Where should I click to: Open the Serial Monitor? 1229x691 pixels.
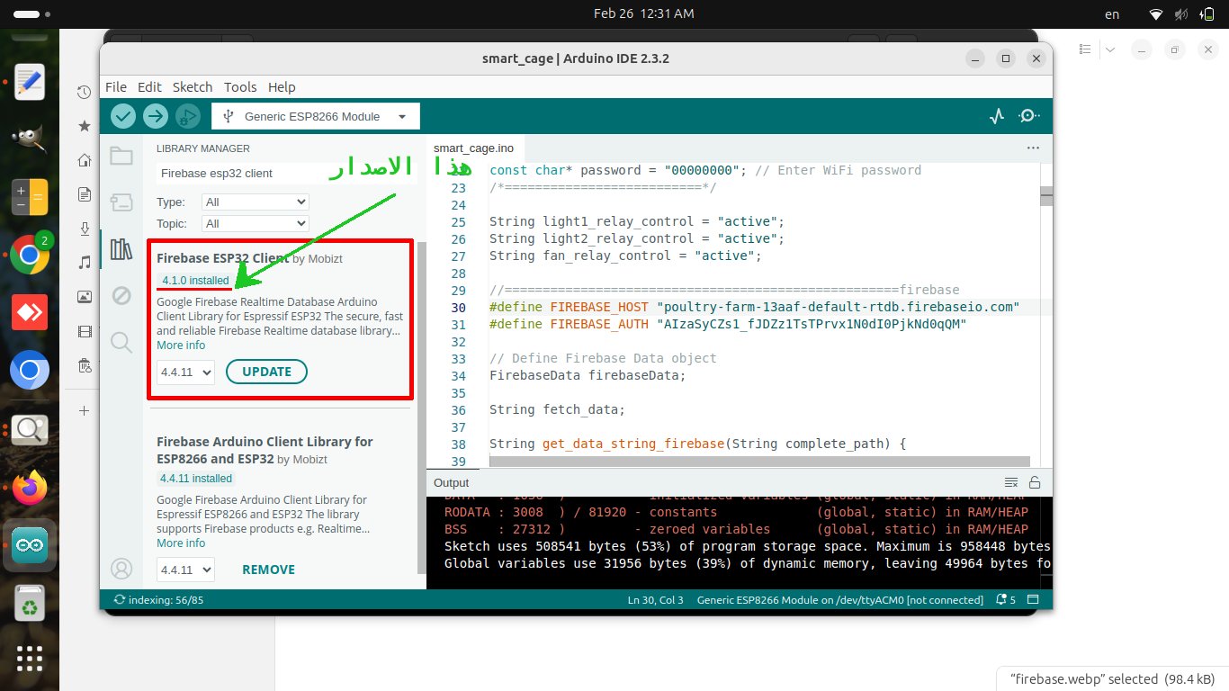tap(1029, 116)
